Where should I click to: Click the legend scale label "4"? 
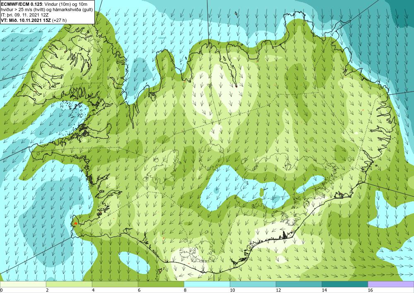click(93, 291)
